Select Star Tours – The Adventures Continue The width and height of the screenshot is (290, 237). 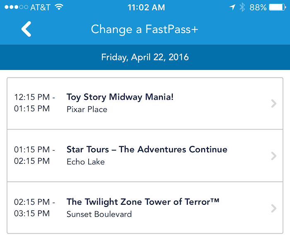147,149
